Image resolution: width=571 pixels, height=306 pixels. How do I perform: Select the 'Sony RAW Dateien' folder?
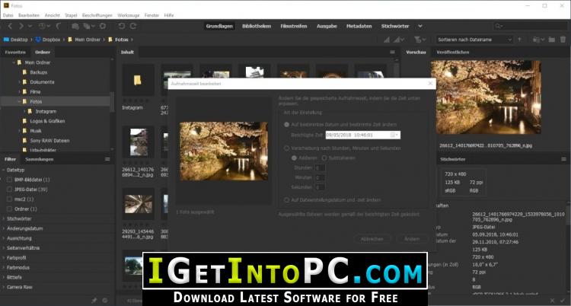click(49, 141)
